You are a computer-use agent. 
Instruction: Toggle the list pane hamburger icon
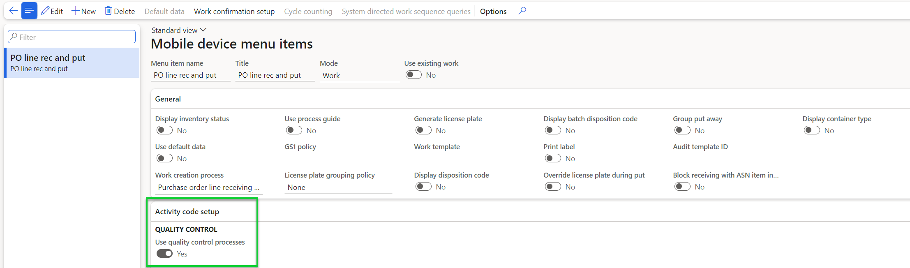pyautogui.click(x=29, y=11)
